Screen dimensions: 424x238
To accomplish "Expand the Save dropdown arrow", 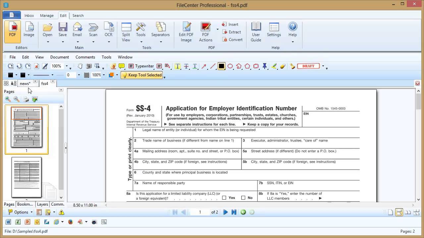I will coord(63,42).
